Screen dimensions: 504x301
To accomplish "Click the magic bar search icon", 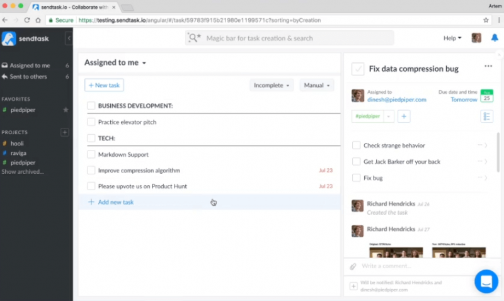I will (x=194, y=38).
